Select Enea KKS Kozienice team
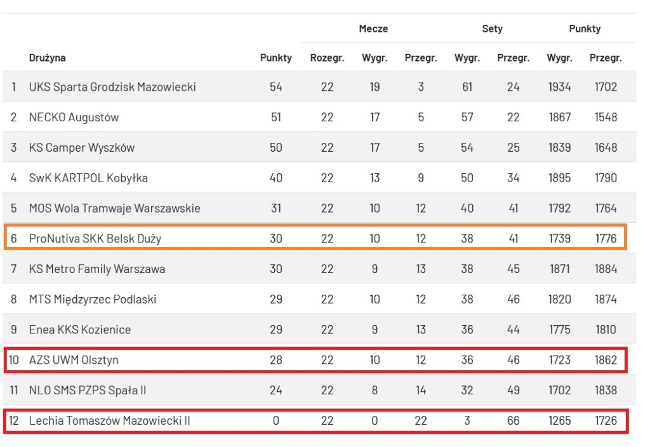 click(x=80, y=330)
